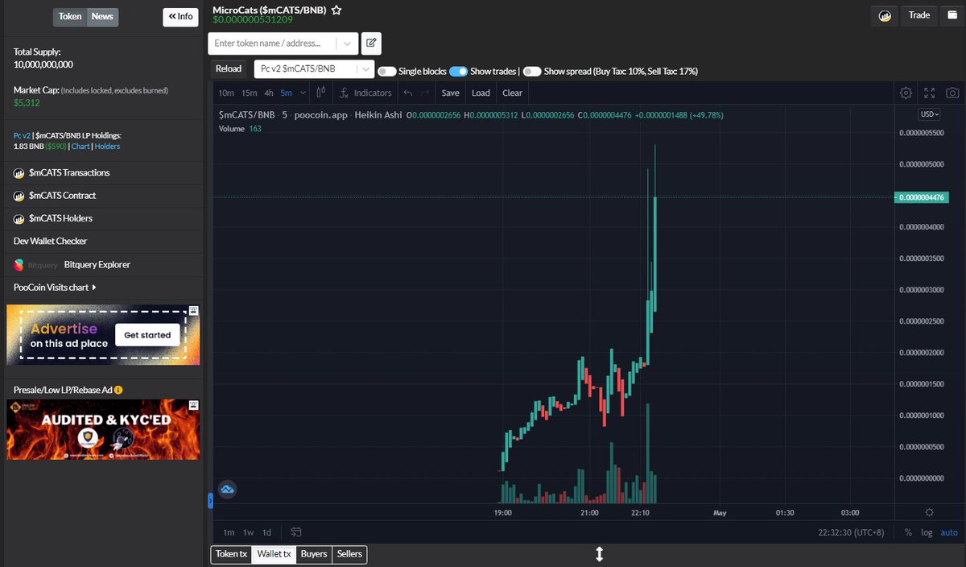This screenshot has height=567, width=966.
Task: Click Get started on Advertise banner
Action: coord(147,335)
